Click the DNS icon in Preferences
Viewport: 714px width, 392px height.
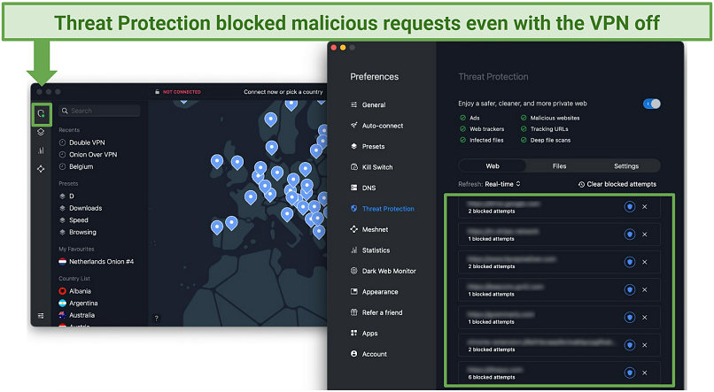(x=353, y=188)
